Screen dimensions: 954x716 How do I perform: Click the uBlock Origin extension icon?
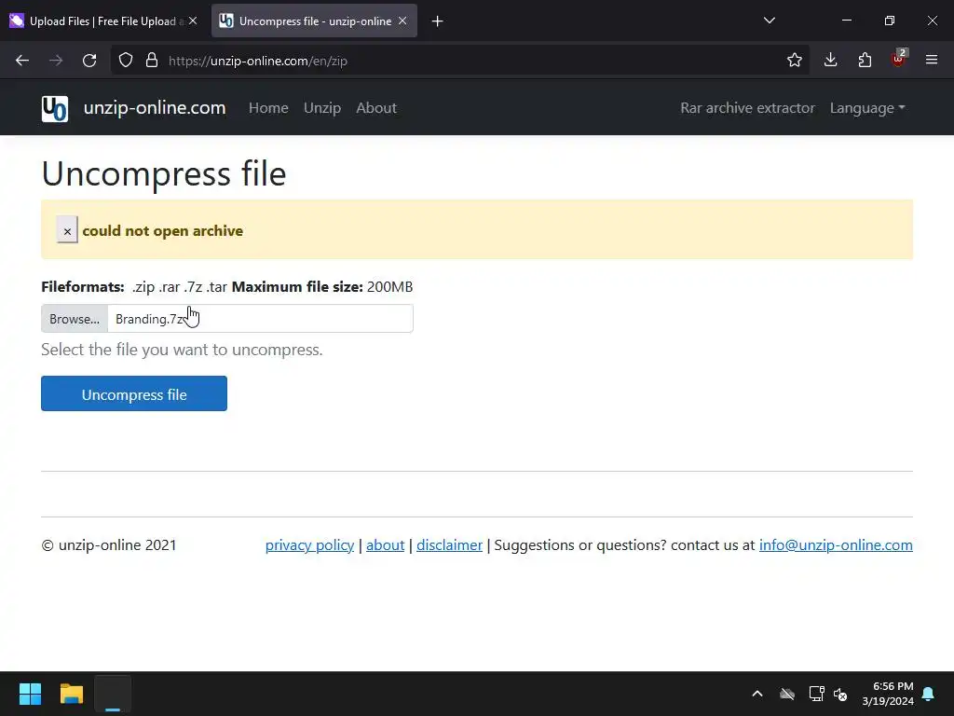point(899,59)
